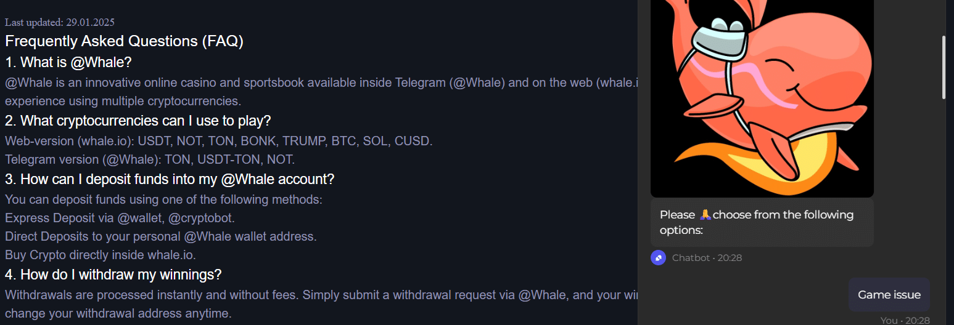Image resolution: width=954 pixels, height=325 pixels.
Task: Select "3. How can I deposit funds" question
Action: [x=170, y=179]
